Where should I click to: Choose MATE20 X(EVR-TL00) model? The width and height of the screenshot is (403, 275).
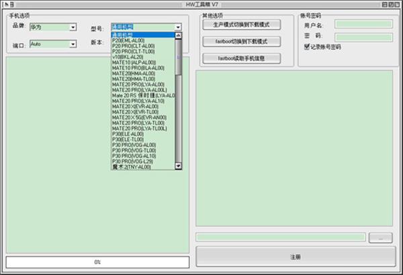143,112
